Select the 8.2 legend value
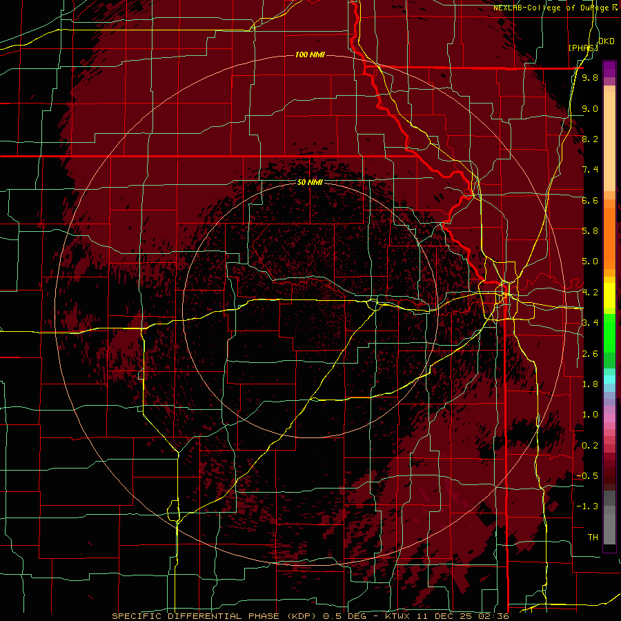The width and height of the screenshot is (621, 621). [590, 139]
